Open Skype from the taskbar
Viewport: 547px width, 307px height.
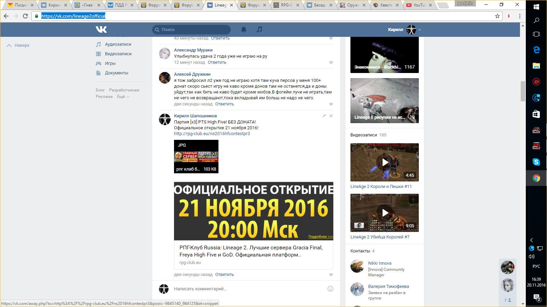pyautogui.click(x=536, y=162)
